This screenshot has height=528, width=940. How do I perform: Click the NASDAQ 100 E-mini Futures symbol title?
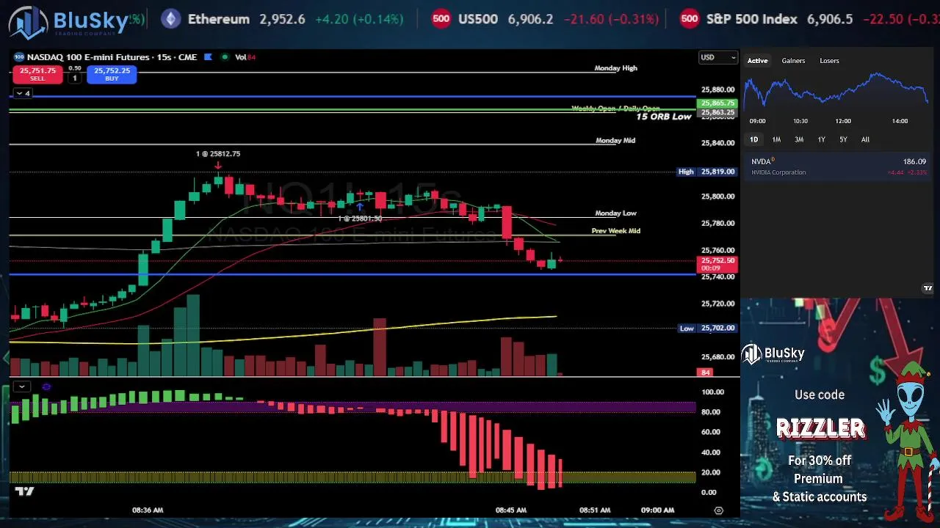(x=112, y=56)
